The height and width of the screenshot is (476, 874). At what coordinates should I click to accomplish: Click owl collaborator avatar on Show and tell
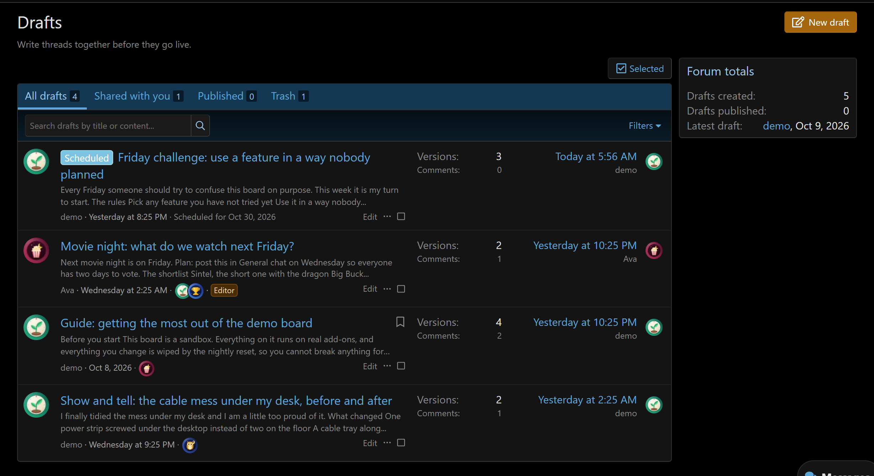[190, 445]
